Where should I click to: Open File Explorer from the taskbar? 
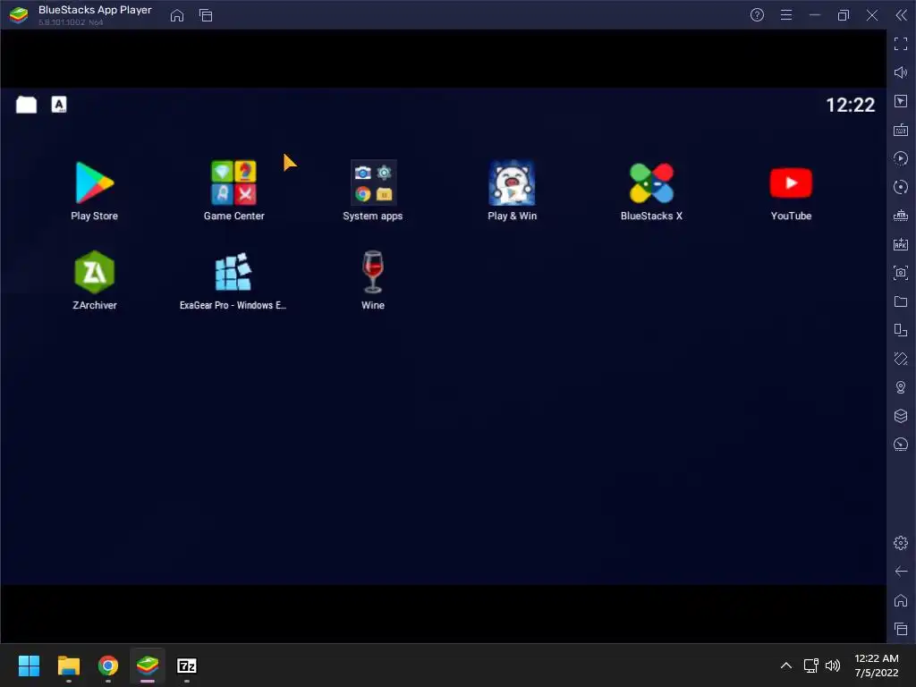[x=68, y=666]
